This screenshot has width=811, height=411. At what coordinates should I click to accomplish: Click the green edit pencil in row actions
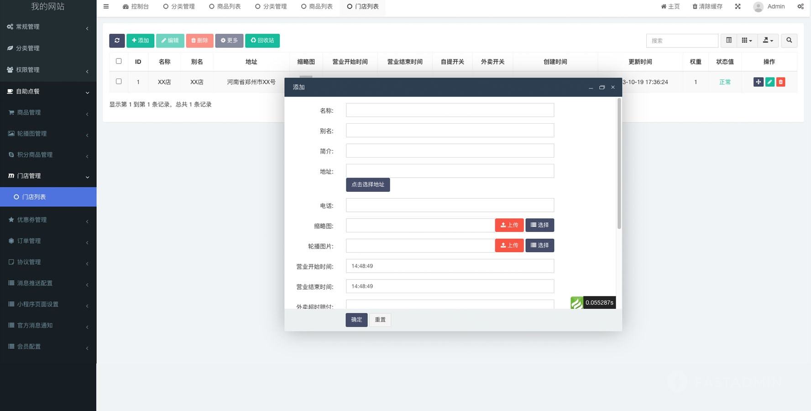click(769, 82)
